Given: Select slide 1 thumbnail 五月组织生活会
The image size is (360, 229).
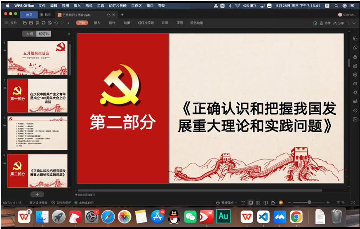Looking at the screenshot, I should pos(38,58).
